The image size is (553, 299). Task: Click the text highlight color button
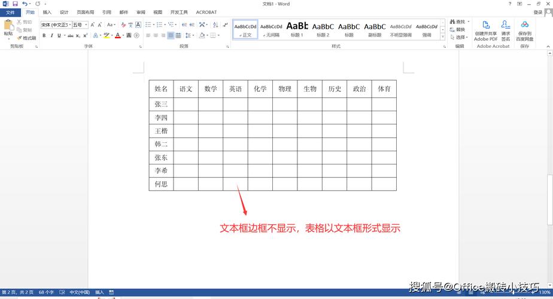pos(106,35)
